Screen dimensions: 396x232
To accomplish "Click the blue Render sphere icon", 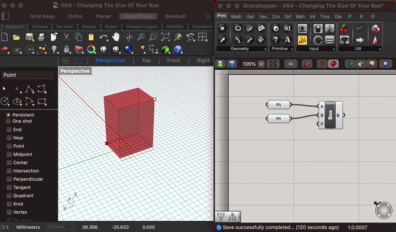I will [x=128, y=49].
